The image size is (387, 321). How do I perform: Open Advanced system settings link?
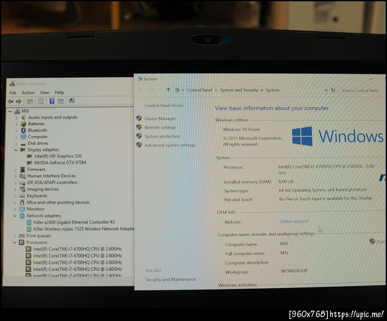[x=170, y=145]
